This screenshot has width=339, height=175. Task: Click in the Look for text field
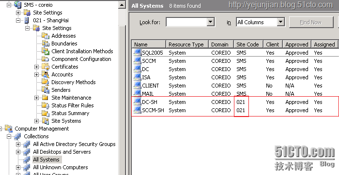[x=186, y=22]
